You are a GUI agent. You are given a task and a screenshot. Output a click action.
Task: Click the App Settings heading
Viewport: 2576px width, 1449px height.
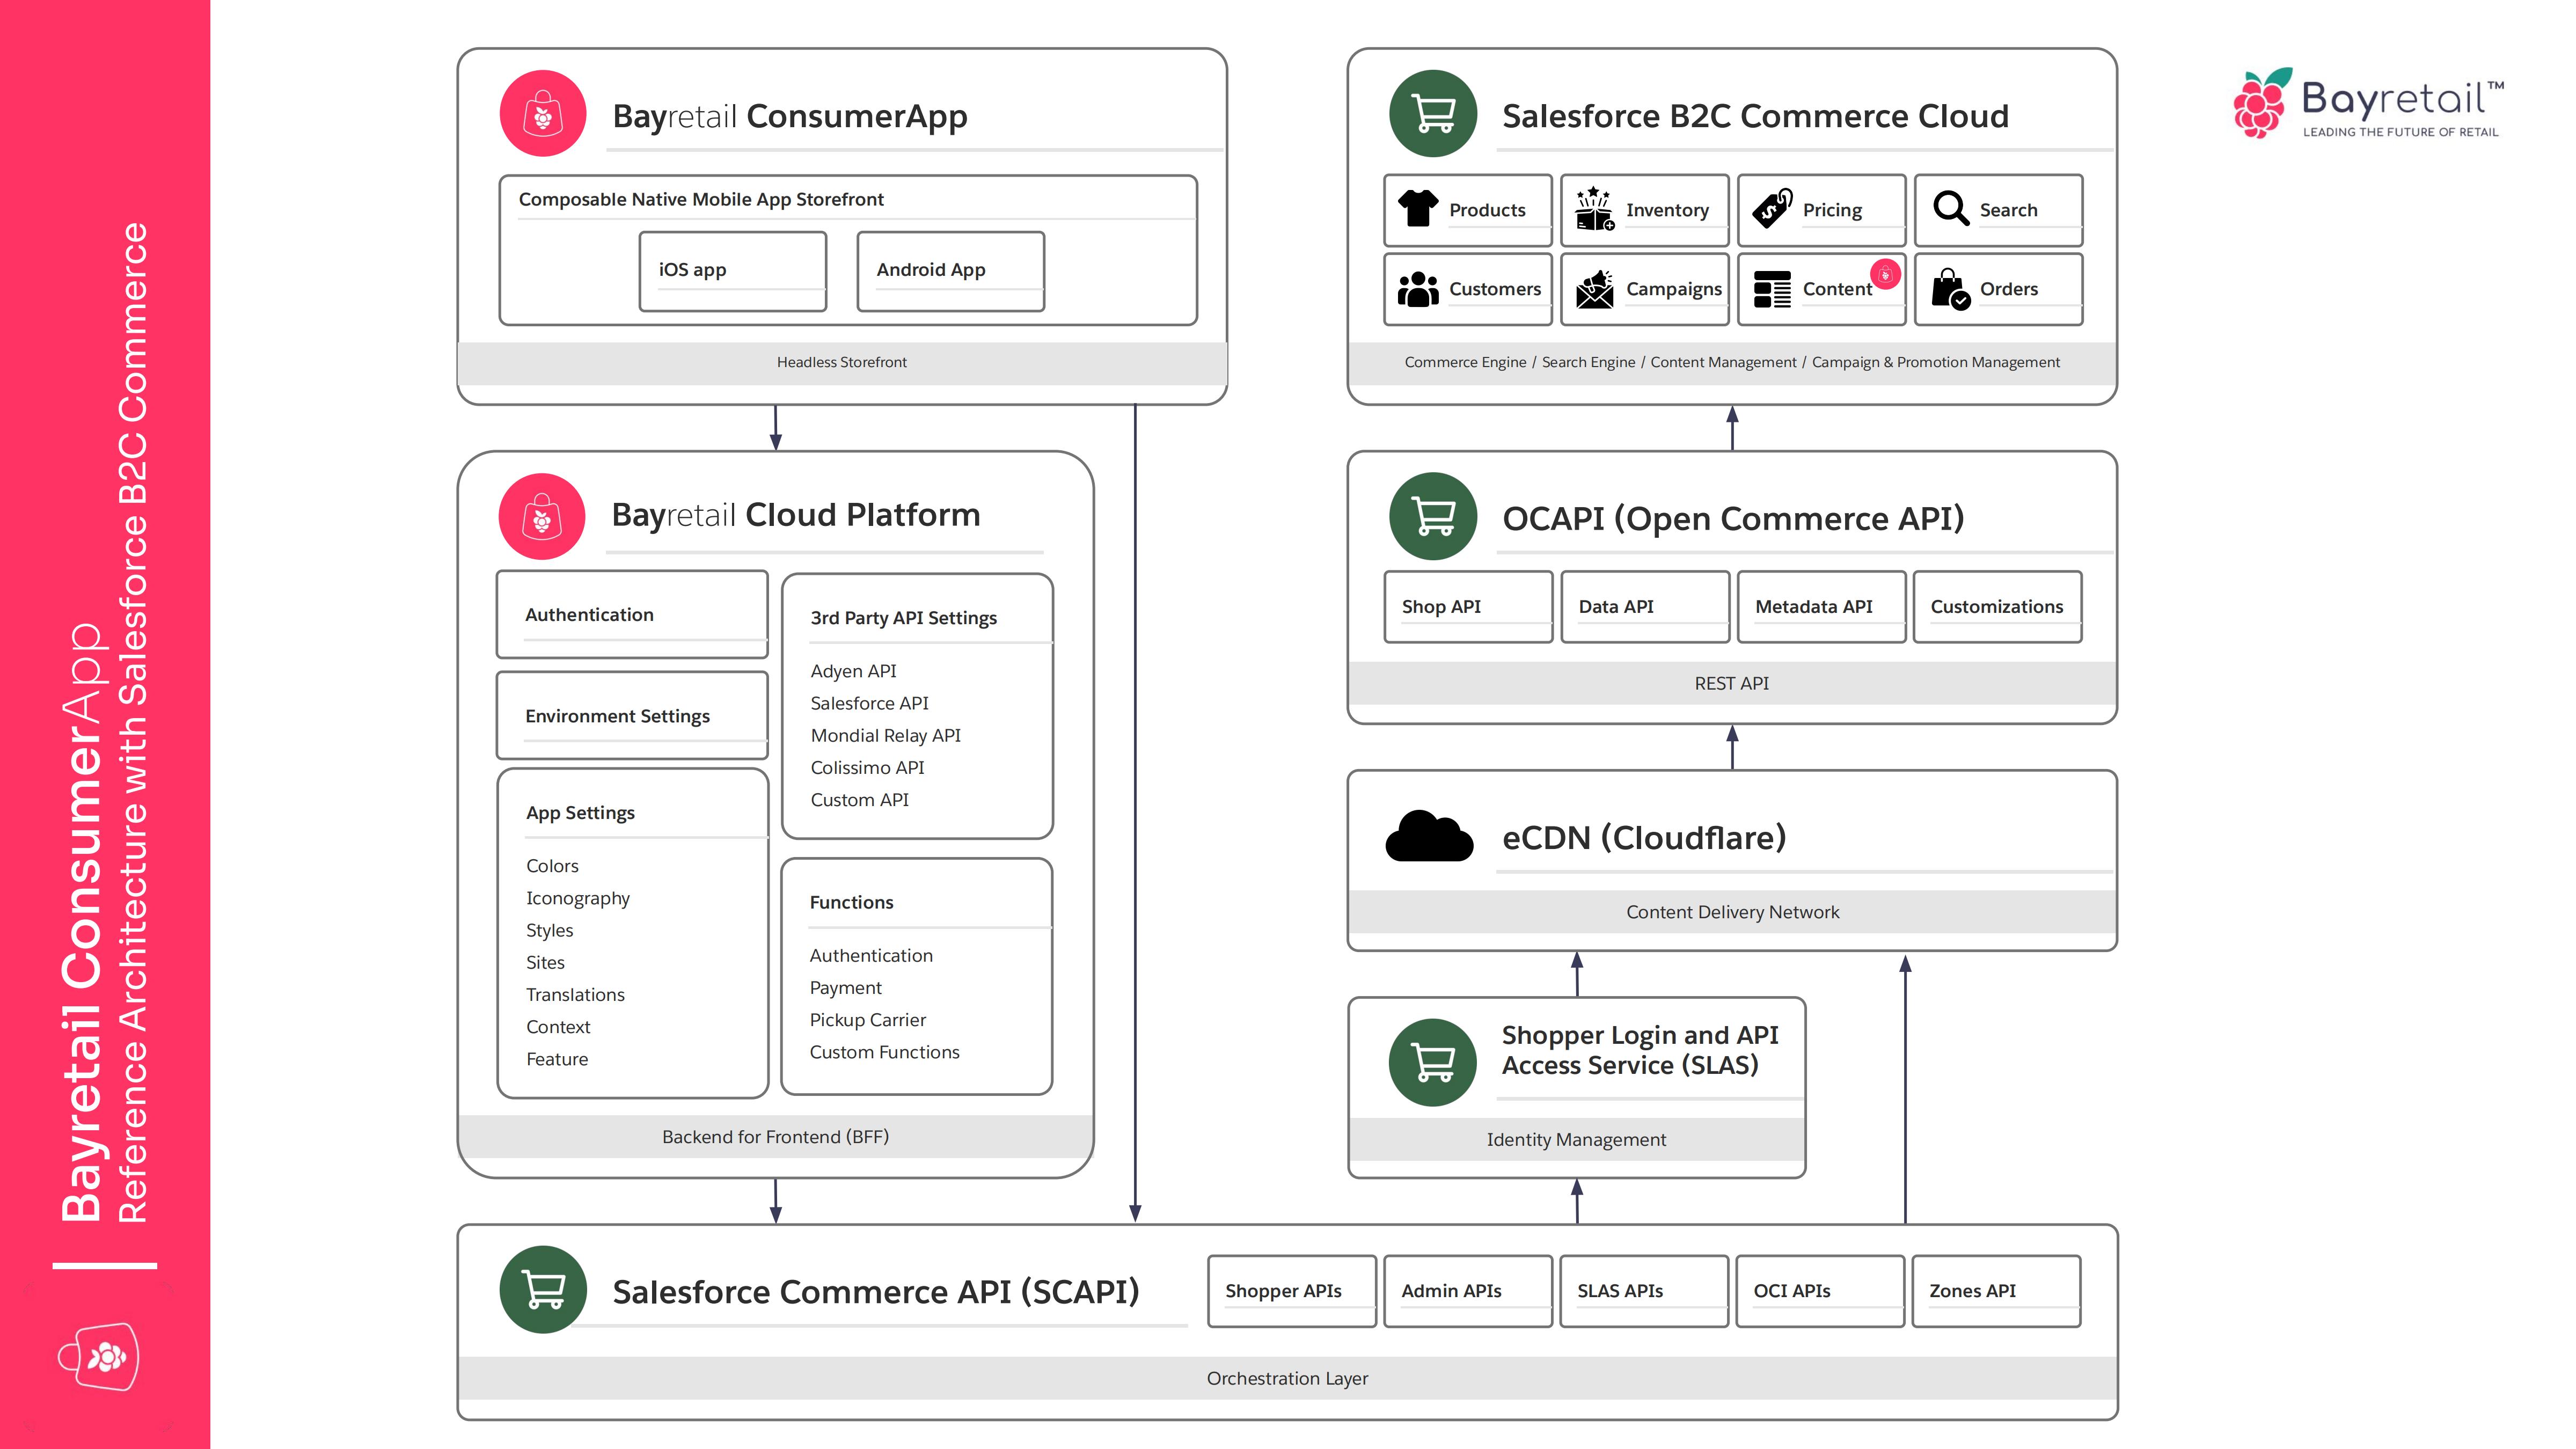tap(580, 812)
